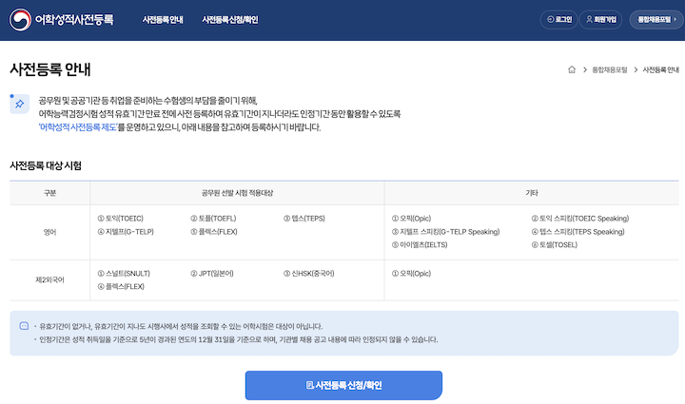
Task: Click the government emblem logo
Action: tap(20, 20)
